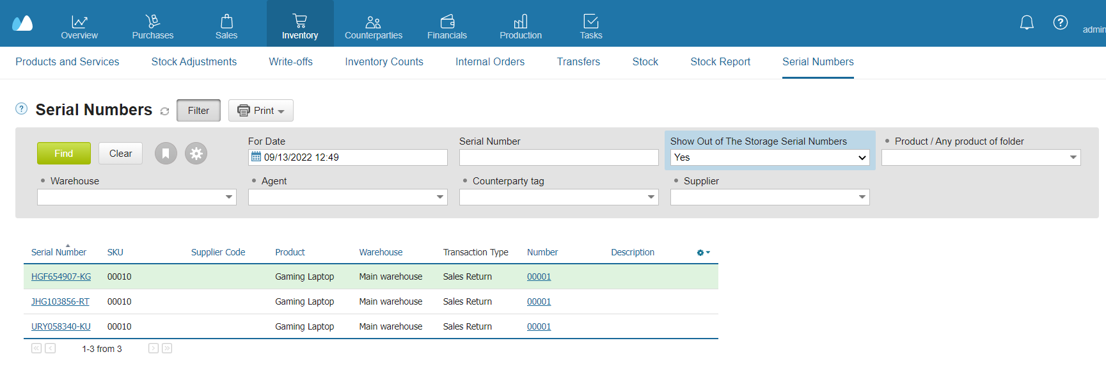Switch to Transfers tab
1106x368 pixels.
(x=578, y=61)
